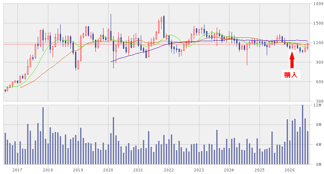Click the 2018 year label on the time axis
This screenshot has width=324, height=174.
click(x=48, y=170)
